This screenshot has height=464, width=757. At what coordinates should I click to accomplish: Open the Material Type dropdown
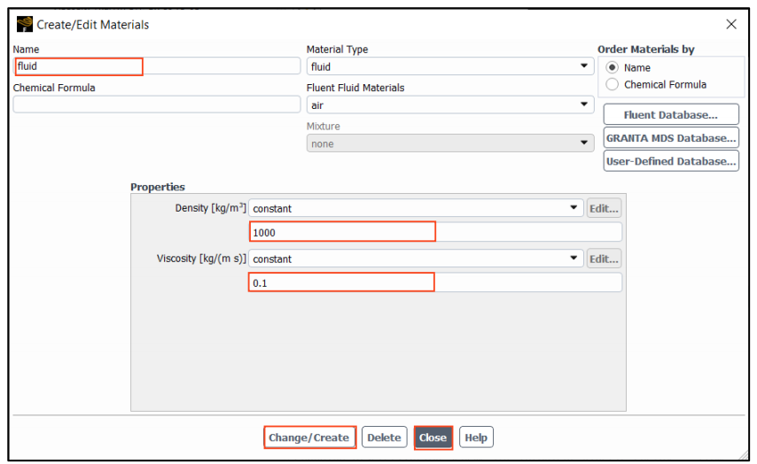coord(450,66)
